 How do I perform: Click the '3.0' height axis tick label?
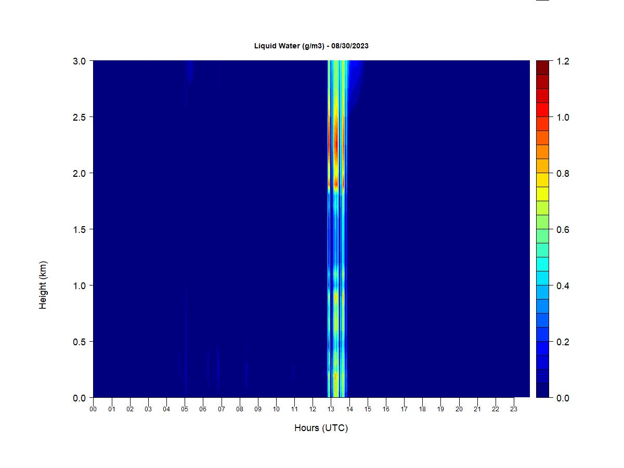(79, 61)
